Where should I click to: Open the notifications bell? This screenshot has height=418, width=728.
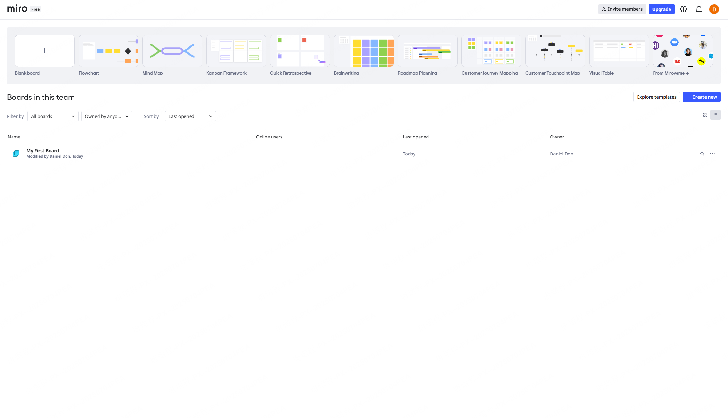(699, 9)
